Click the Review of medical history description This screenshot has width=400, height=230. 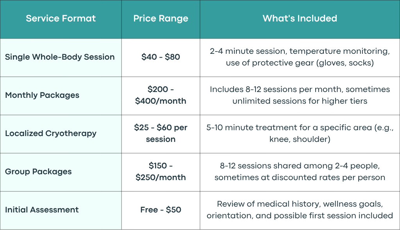pyautogui.click(x=300, y=210)
